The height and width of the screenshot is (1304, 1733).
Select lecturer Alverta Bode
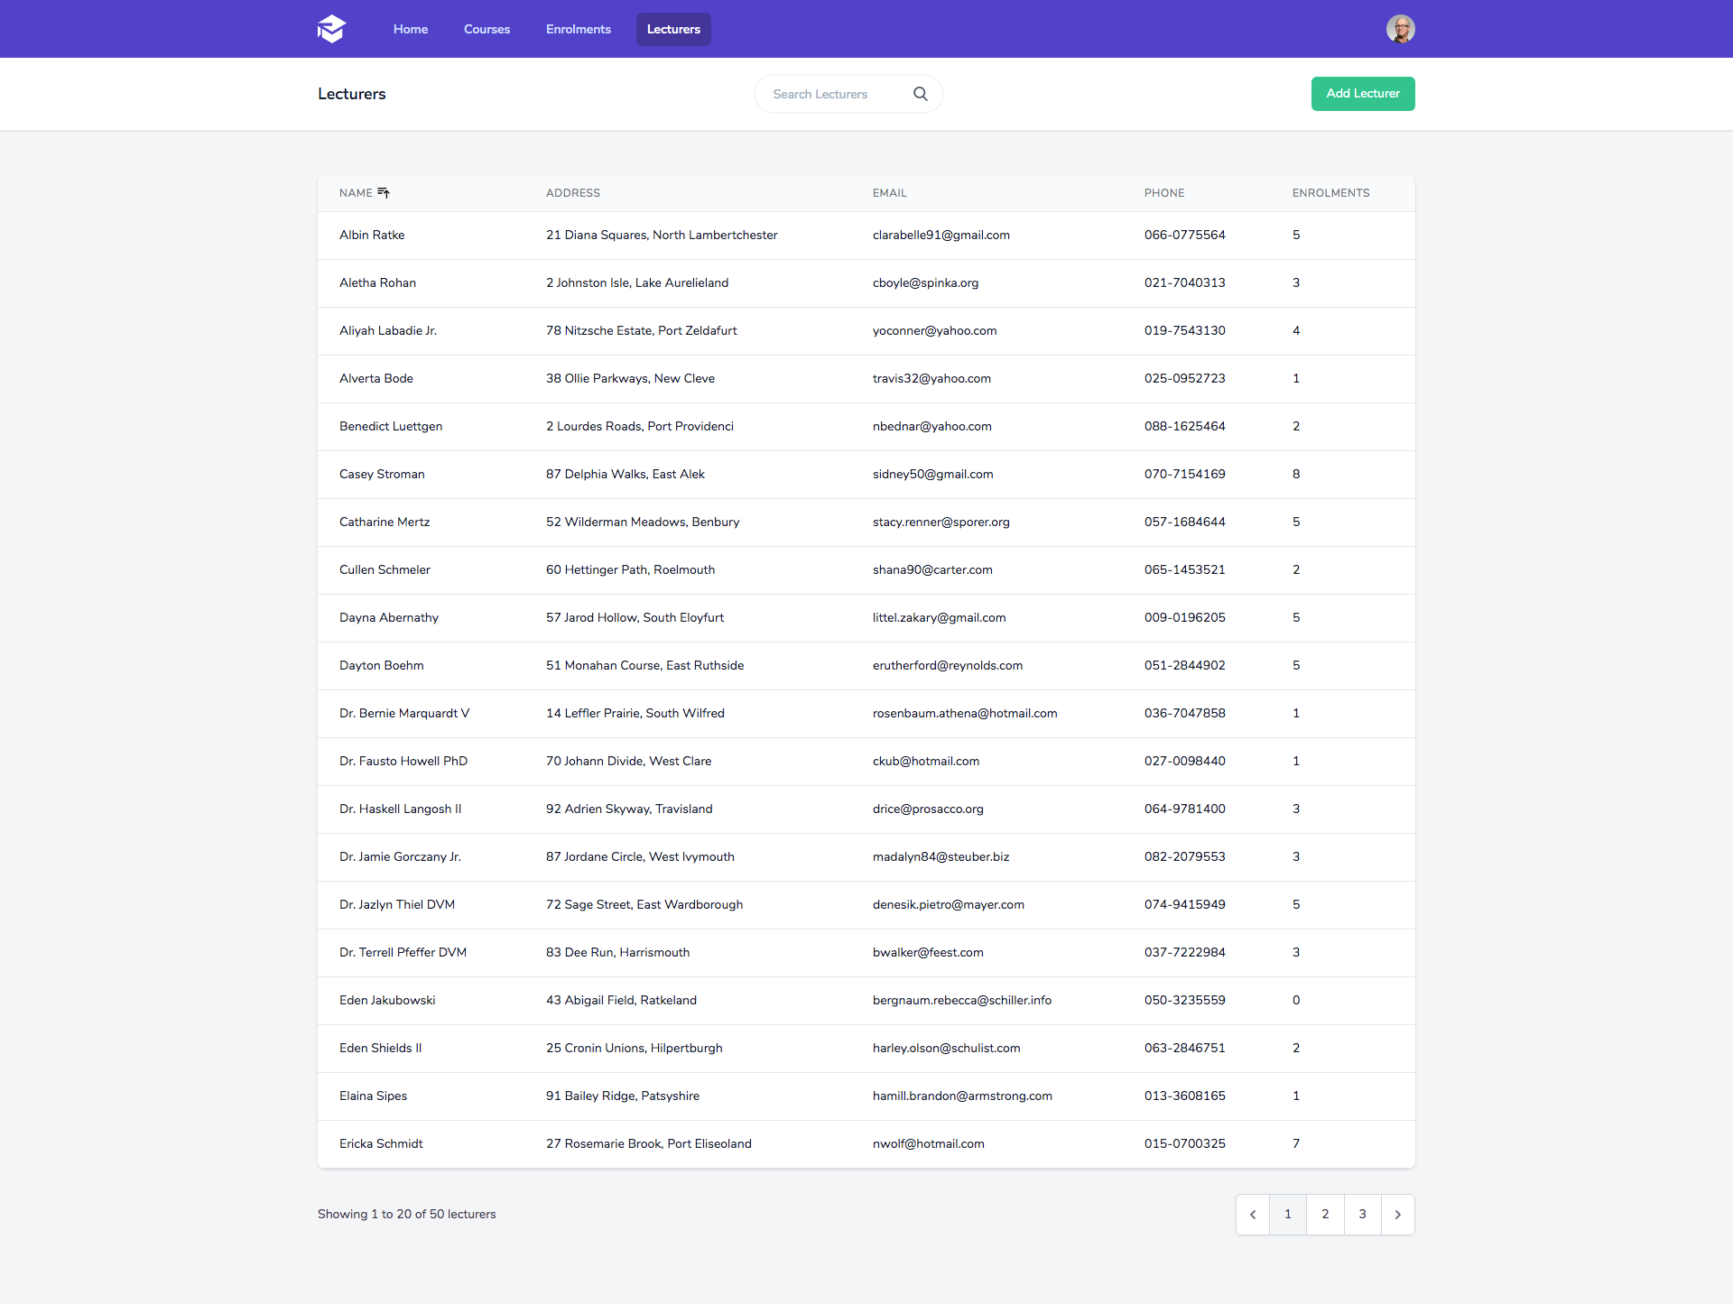pyautogui.click(x=376, y=379)
